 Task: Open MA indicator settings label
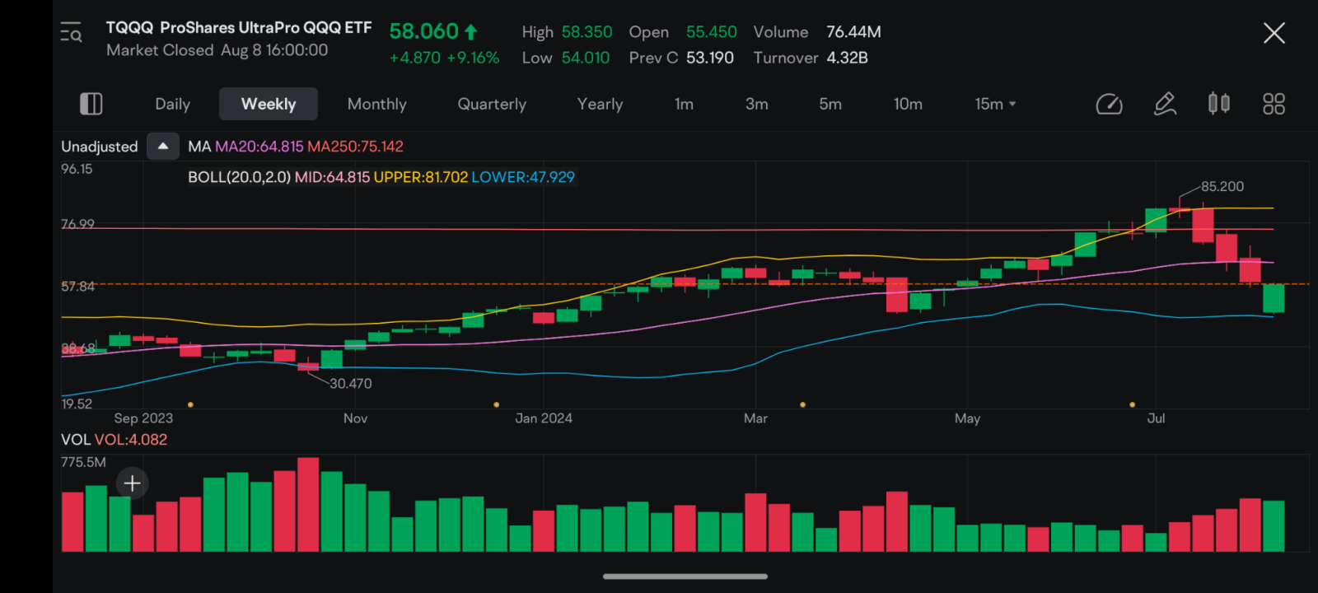[x=199, y=147]
